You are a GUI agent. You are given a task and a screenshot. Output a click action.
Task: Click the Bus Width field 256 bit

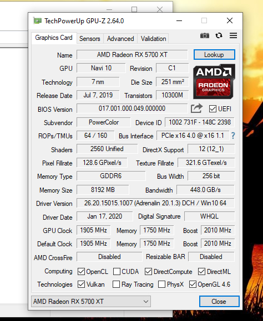[x=211, y=176]
